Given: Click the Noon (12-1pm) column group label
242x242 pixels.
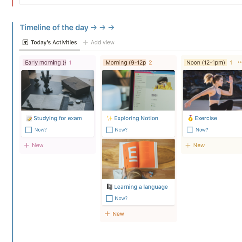Looking at the screenshot, I should (205, 63).
